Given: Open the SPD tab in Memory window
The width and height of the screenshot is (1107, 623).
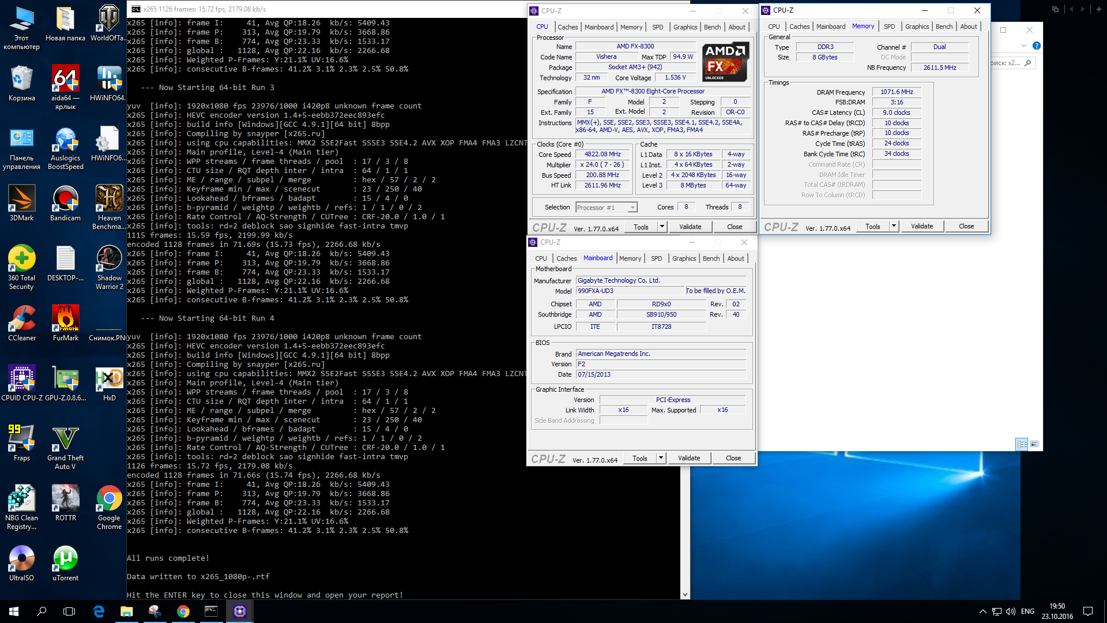Looking at the screenshot, I should [889, 27].
